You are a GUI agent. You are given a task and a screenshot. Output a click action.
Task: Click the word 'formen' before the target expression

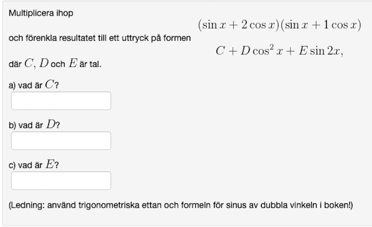tap(178, 38)
